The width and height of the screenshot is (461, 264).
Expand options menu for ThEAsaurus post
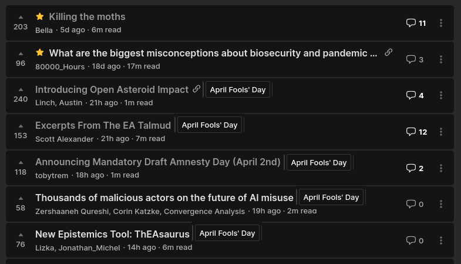(x=441, y=240)
